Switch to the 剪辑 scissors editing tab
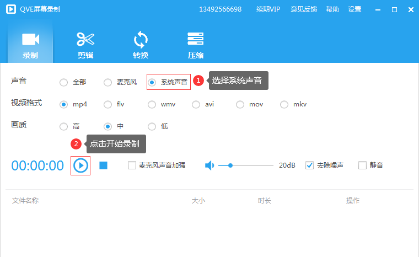Screen dimensions: 419x257 [x=85, y=45]
